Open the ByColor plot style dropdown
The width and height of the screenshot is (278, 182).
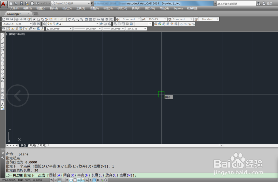coord(136,29)
